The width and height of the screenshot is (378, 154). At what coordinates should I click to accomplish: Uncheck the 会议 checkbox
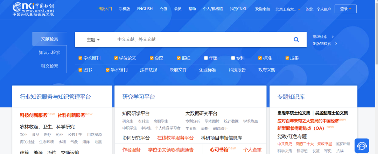152,58
